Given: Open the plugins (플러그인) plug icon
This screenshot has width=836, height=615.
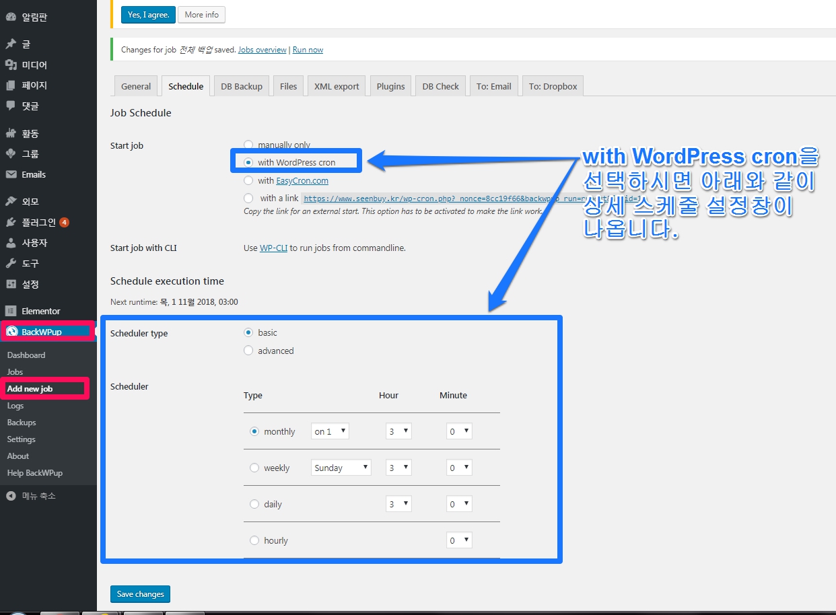Looking at the screenshot, I should 11,222.
